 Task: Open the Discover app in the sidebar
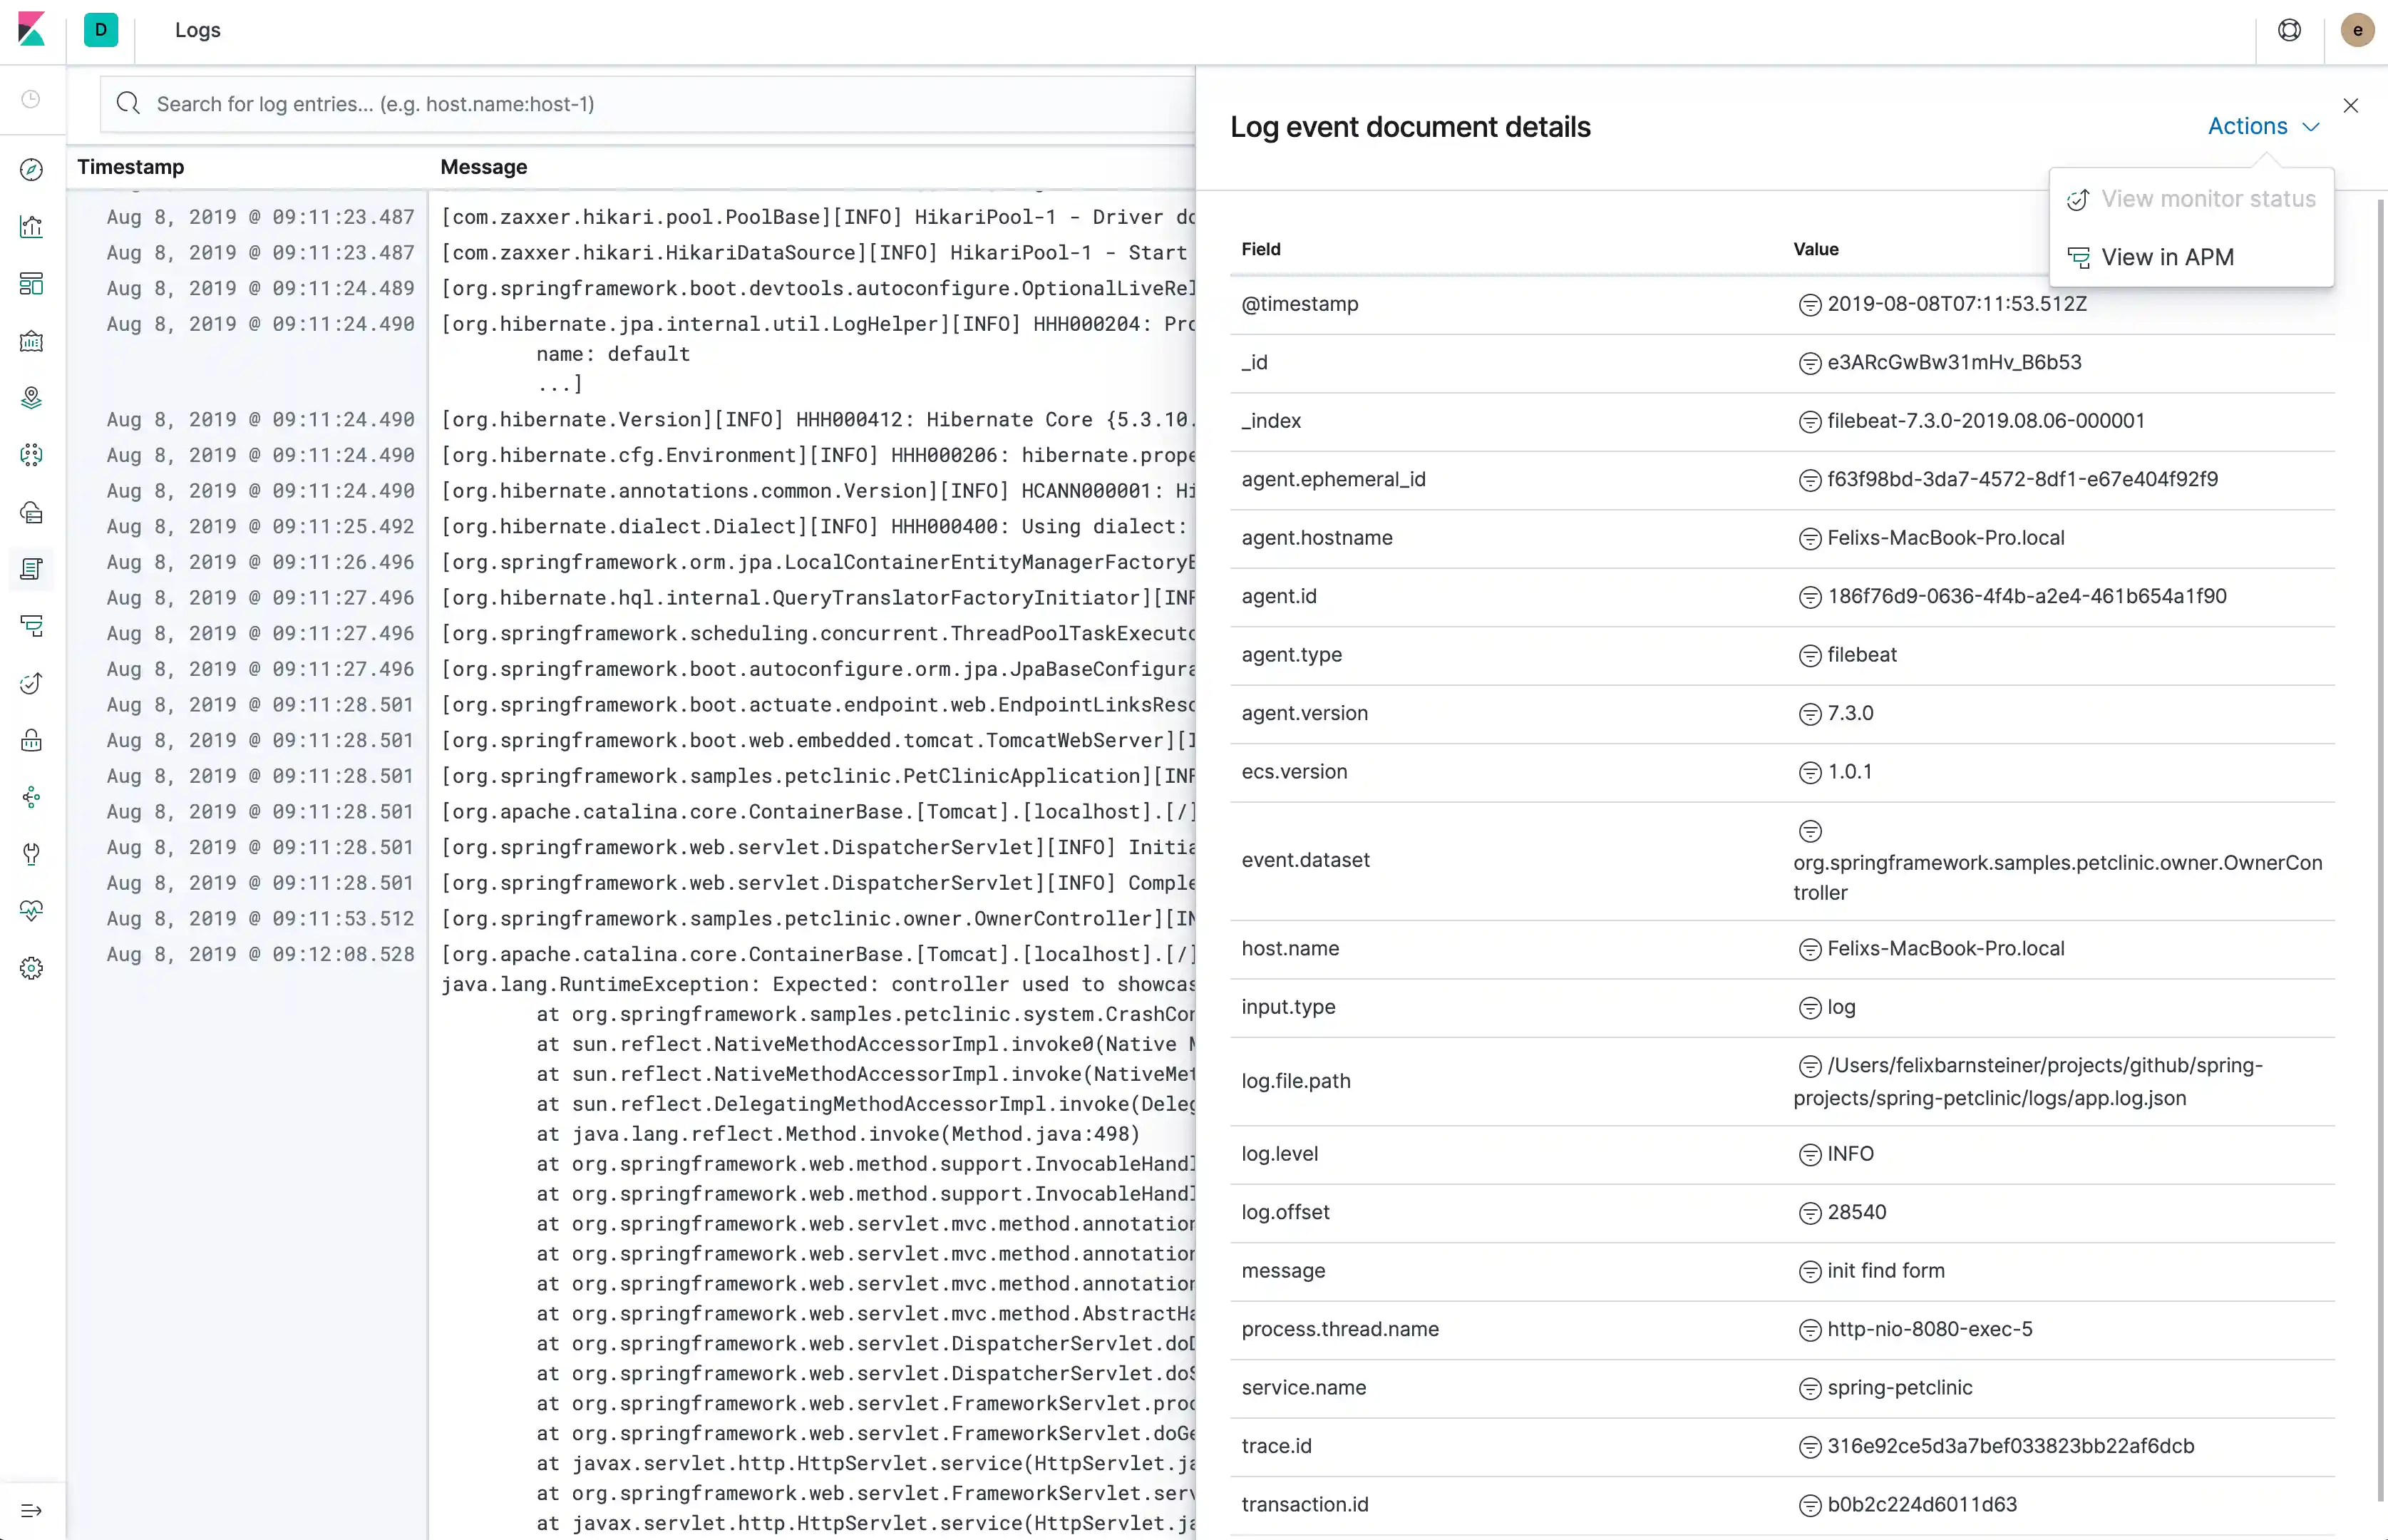(x=31, y=169)
